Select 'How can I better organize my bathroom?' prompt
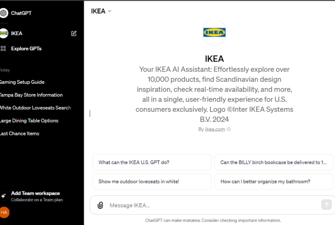The image size is (335, 225). (274, 182)
